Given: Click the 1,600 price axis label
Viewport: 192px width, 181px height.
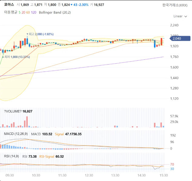Looking at the screenshot, I should (174, 67).
